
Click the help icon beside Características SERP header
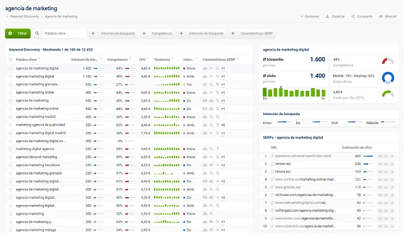point(237,59)
